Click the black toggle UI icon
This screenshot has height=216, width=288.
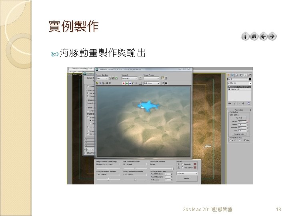(166, 83)
